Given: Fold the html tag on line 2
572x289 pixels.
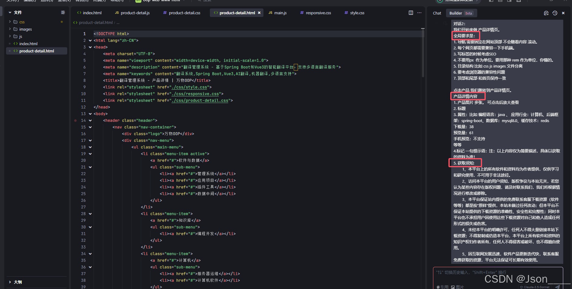Looking at the screenshot, I should (x=90, y=41).
